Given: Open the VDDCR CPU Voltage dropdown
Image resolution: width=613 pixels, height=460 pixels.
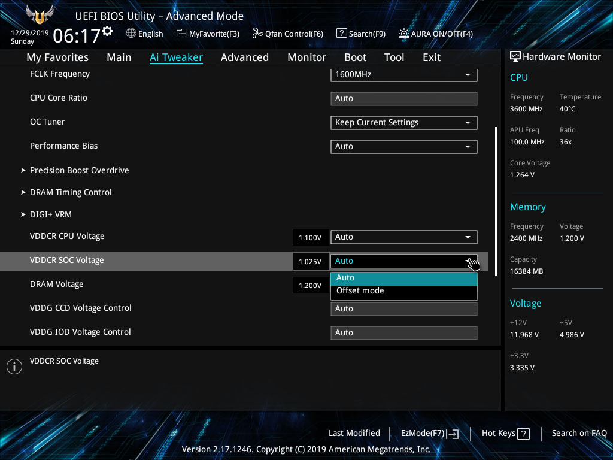Looking at the screenshot, I should (x=404, y=237).
